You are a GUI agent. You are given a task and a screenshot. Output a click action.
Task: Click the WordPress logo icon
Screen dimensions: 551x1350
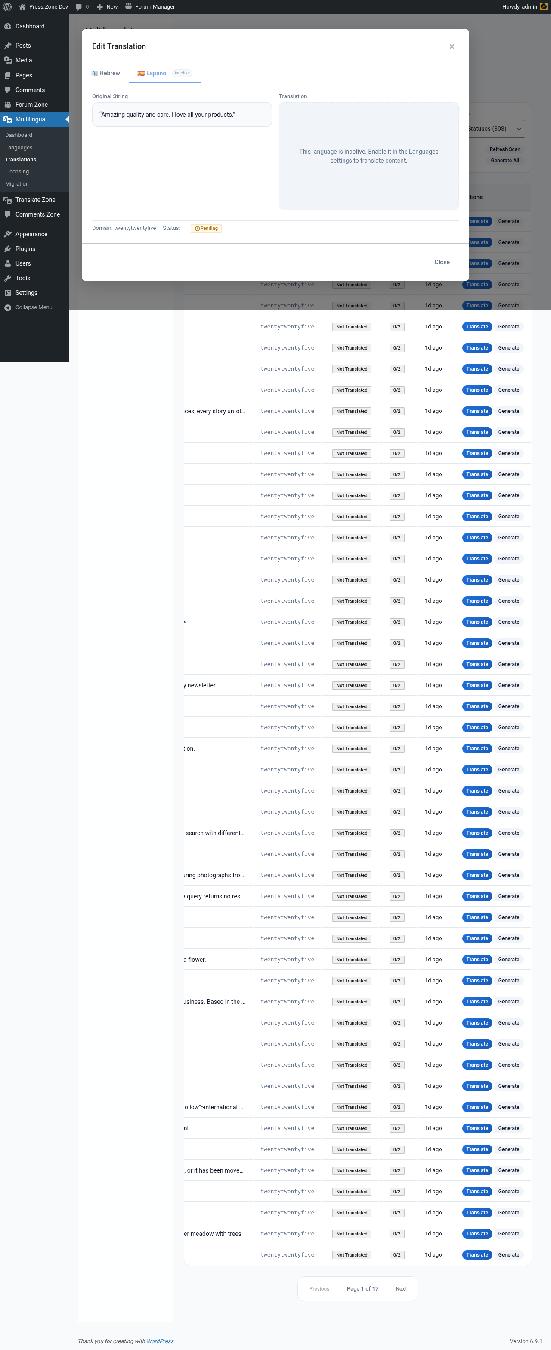point(7,7)
